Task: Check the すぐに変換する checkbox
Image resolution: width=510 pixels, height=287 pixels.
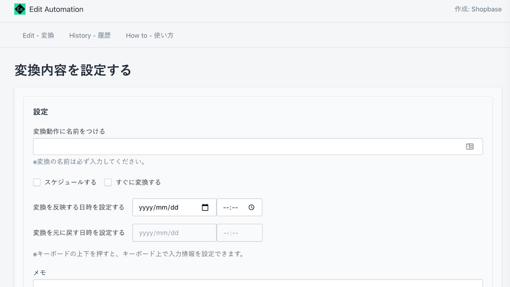Action: (x=108, y=182)
